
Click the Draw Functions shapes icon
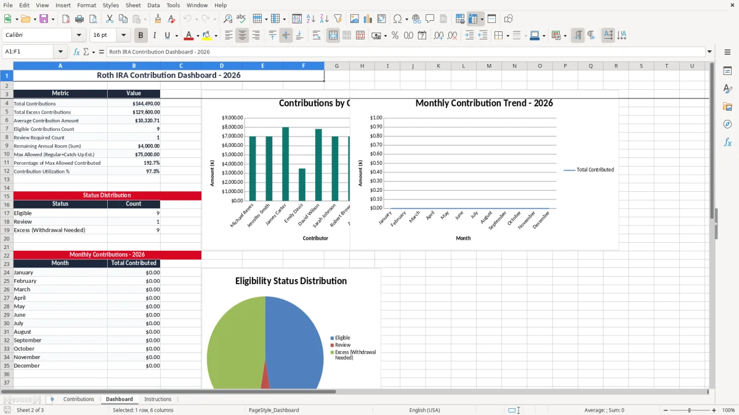pos(508,19)
